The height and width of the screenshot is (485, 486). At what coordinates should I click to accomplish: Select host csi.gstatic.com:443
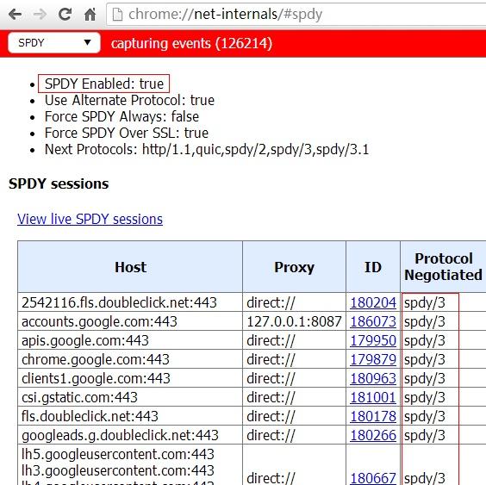click(79, 397)
